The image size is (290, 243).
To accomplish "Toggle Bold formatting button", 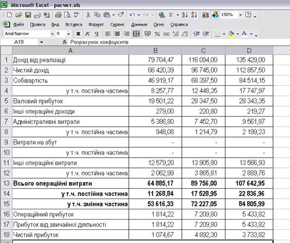I will (78, 34).
